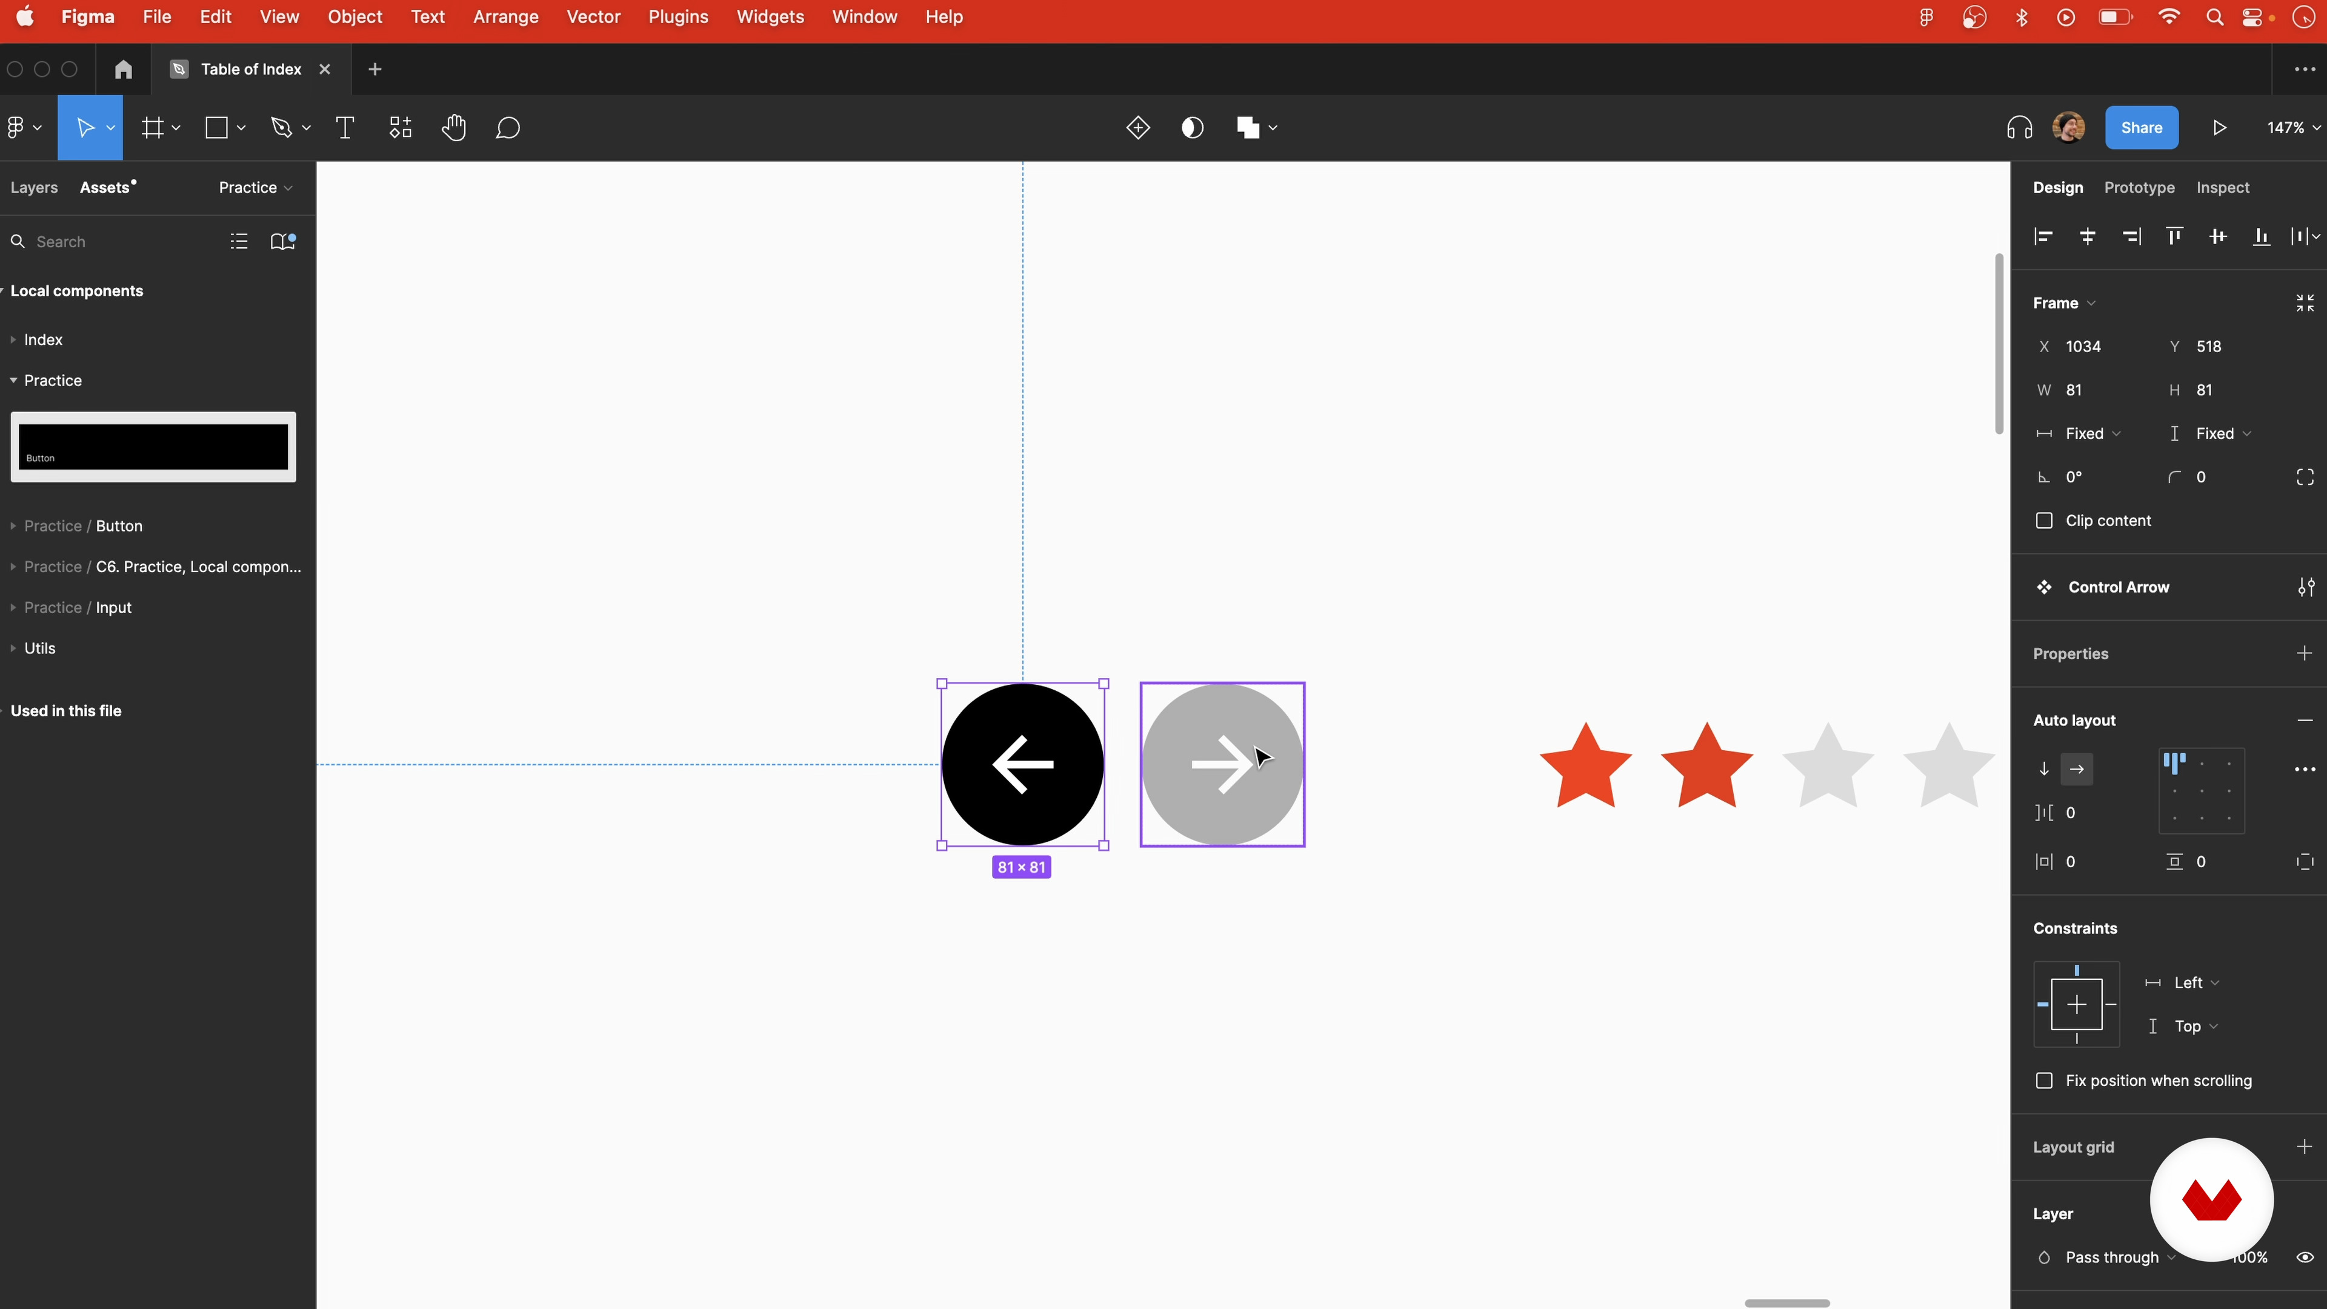The height and width of the screenshot is (1309, 2327).
Task: Open vertical resizing Fixed dropdown
Action: click(x=2223, y=434)
